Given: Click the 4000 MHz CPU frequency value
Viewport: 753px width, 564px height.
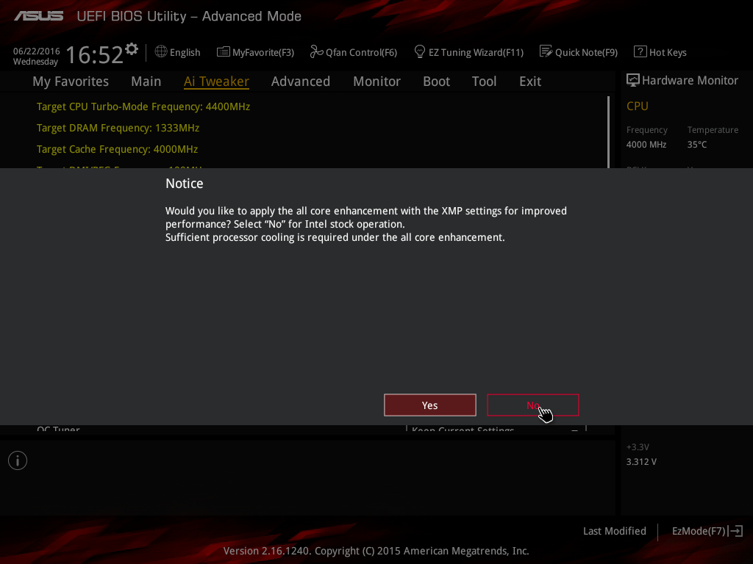Looking at the screenshot, I should coord(646,145).
